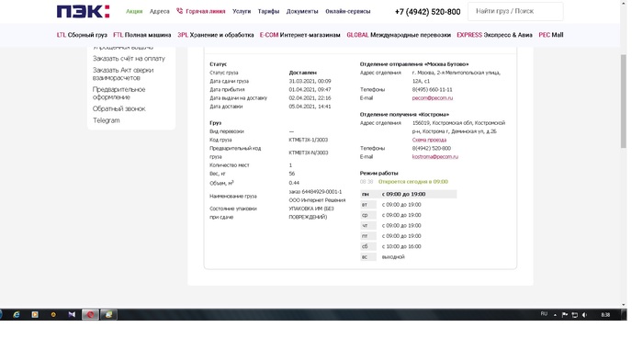Click the orange round taskbar icon
Screen dimensions: 643x362
tap(53, 314)
